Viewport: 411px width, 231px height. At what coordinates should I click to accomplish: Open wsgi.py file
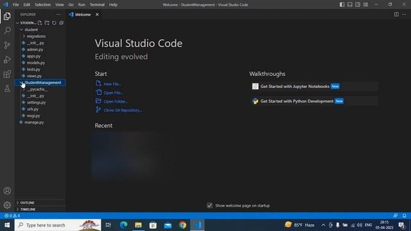[x=33, y=116]
